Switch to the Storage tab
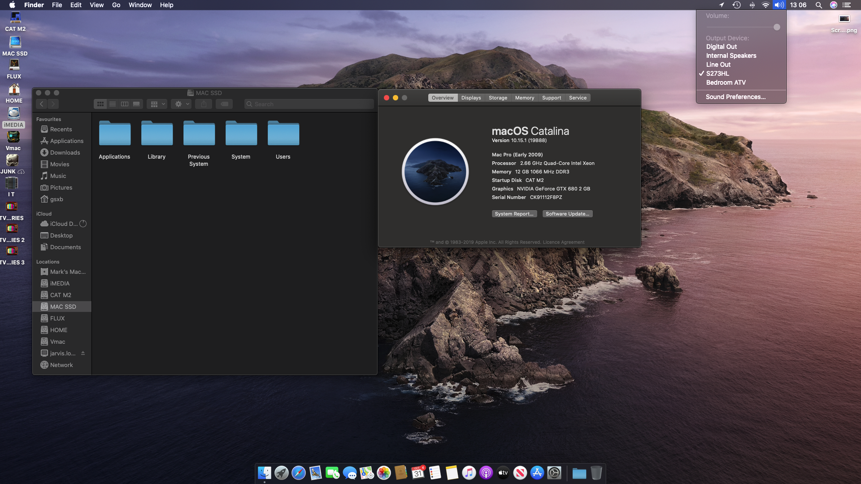861x484 pixels. click(498, 98)
